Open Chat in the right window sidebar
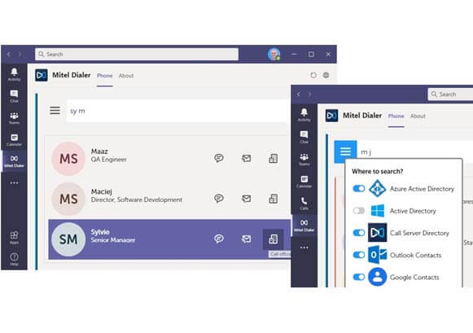Image resolution: width=473 pixels, height=333 pixels. (304, 137)
